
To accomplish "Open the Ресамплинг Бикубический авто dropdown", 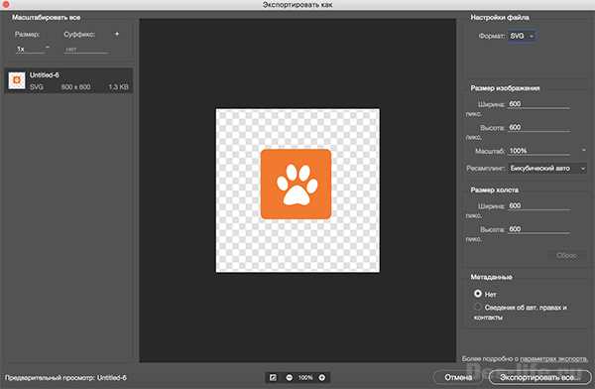I will (x=547, y=169).
